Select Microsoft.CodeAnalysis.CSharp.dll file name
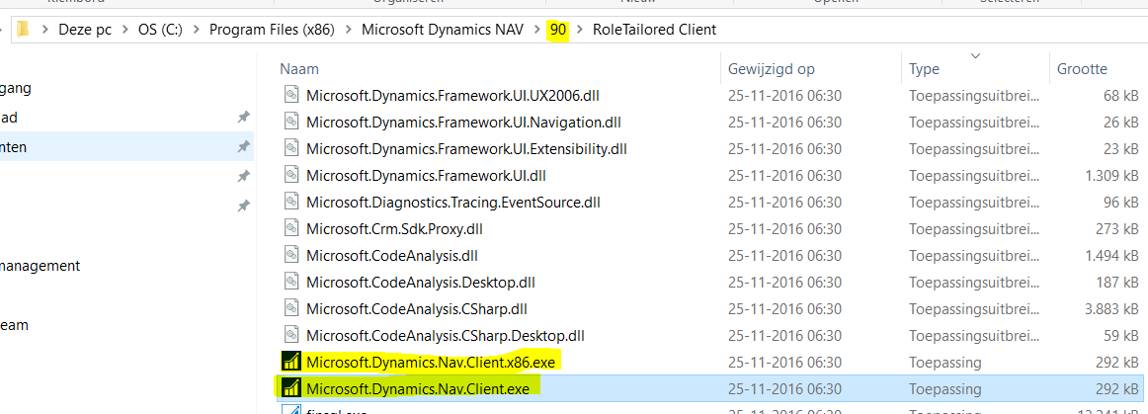 417,309
